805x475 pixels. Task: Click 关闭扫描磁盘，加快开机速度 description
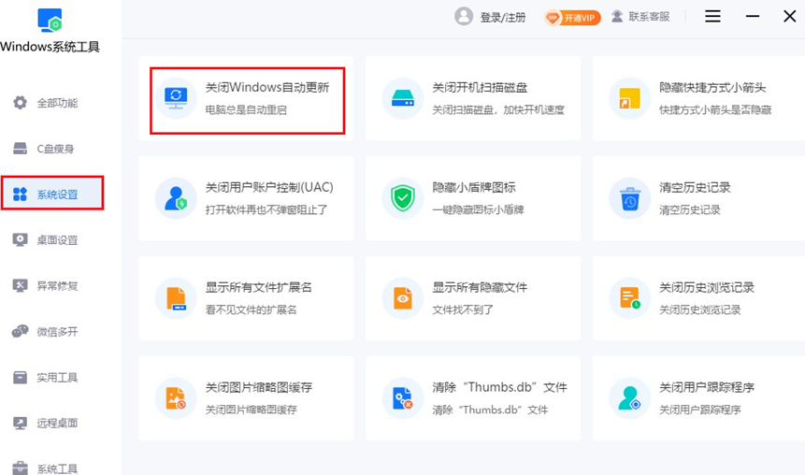point(498,110)
